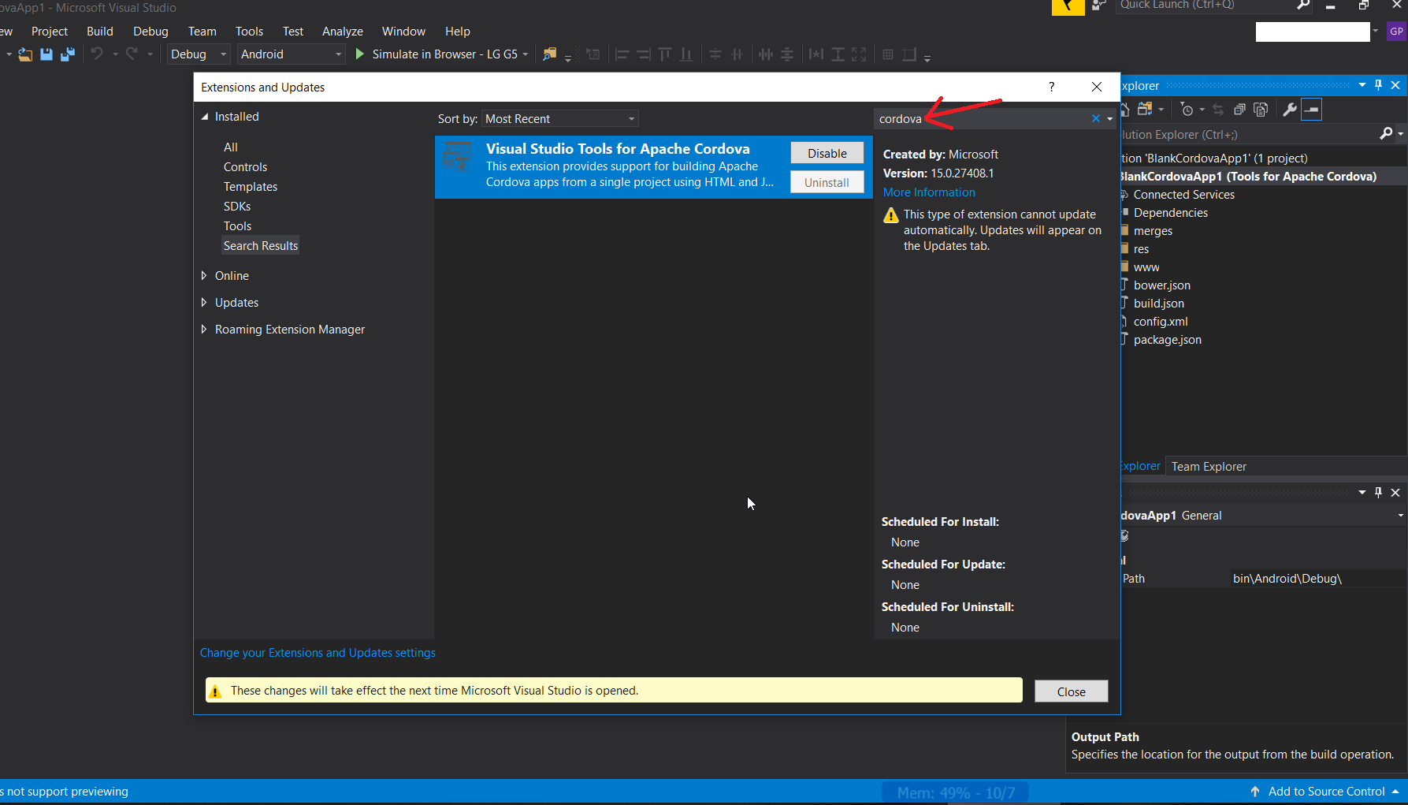Click the Save All toolbar icon
Image resolution: width=1408 pixels, height=805 pixels.
[68, 54]
